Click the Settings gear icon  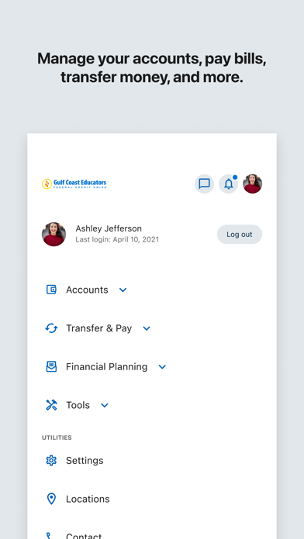(x=51, y=461)
